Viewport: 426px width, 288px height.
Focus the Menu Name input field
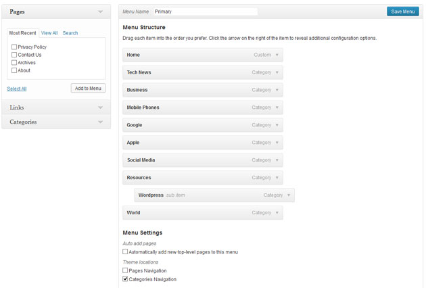tap(206, 11)
